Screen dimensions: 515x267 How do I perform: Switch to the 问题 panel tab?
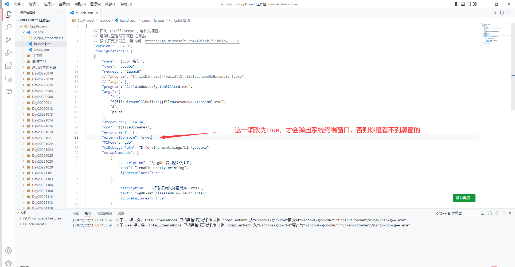point(76,213)
